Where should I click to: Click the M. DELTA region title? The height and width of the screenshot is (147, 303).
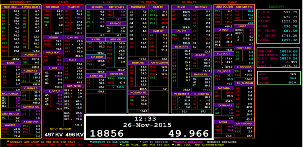tap(189, 2)
